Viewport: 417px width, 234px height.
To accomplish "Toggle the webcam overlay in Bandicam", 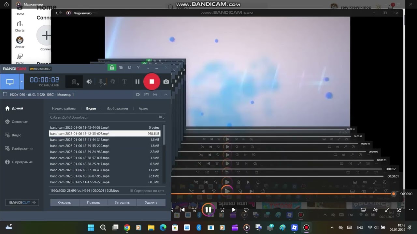I will [74, 82].
